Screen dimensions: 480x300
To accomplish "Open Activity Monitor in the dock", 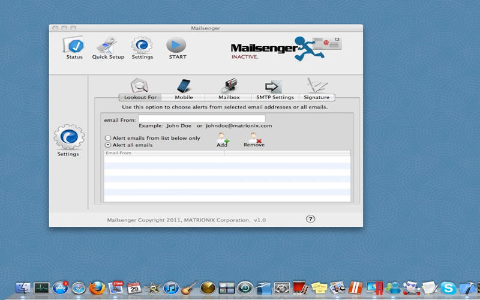I will click(41, 288).
